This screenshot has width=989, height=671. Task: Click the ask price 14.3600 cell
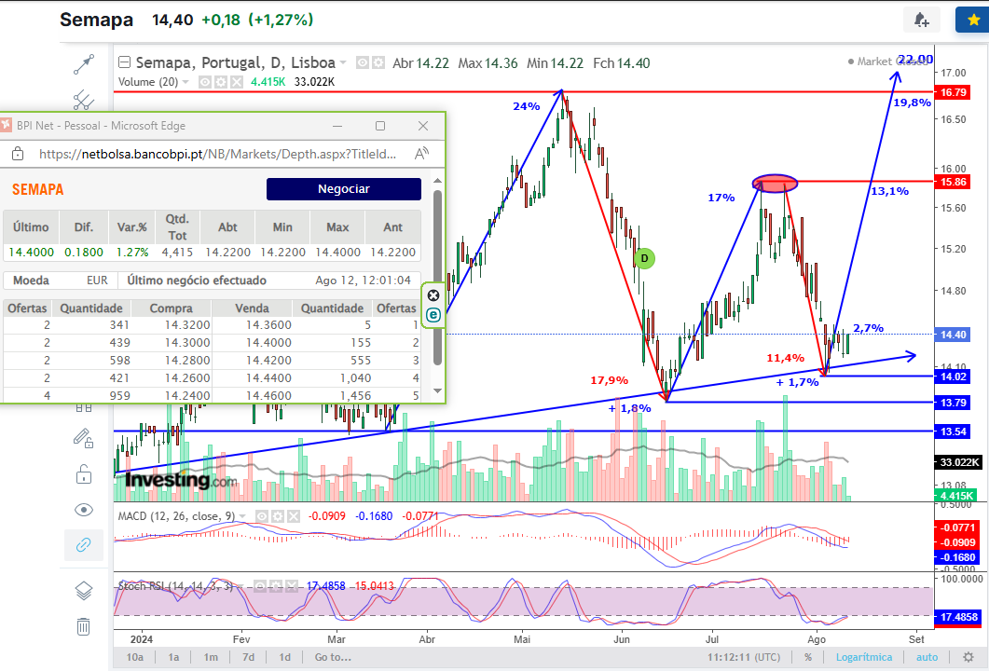pyautogui.click(x=268, y=325)
